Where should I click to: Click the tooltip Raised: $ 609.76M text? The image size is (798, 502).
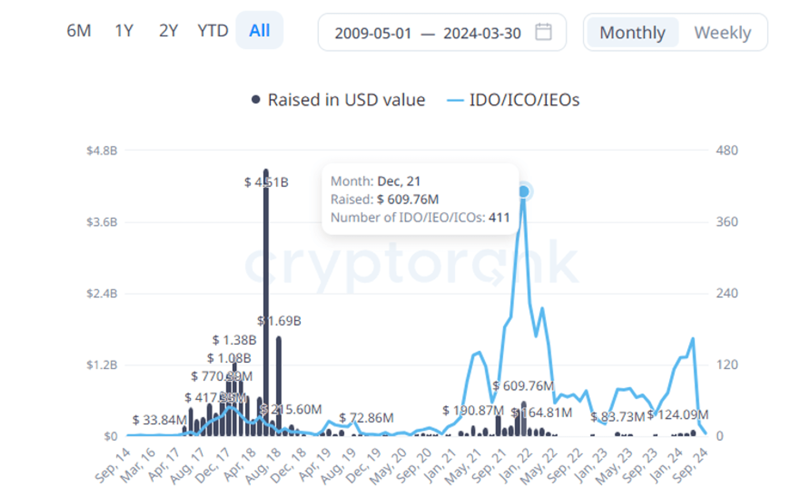point(384,199)
